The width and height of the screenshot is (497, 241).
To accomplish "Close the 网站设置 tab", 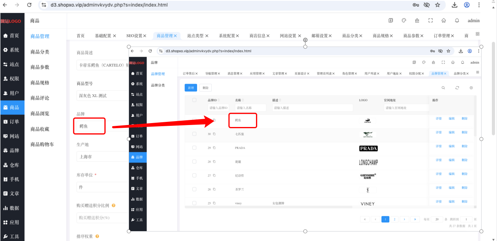I will pyautogui.click(x=300, y=35).
